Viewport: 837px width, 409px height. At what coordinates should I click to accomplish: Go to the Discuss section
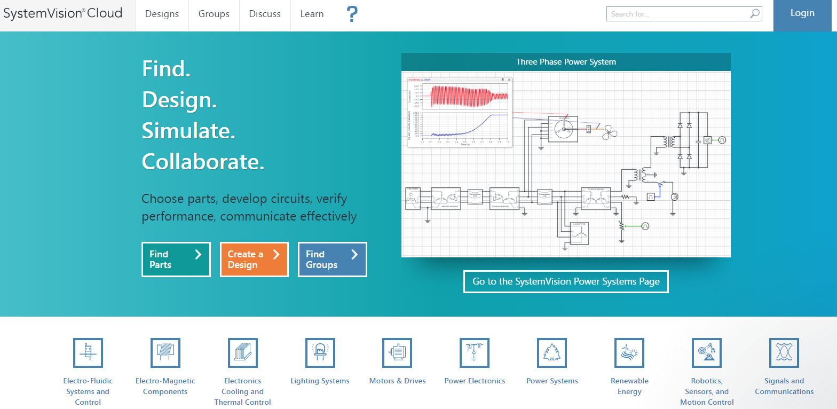point(265,14)
